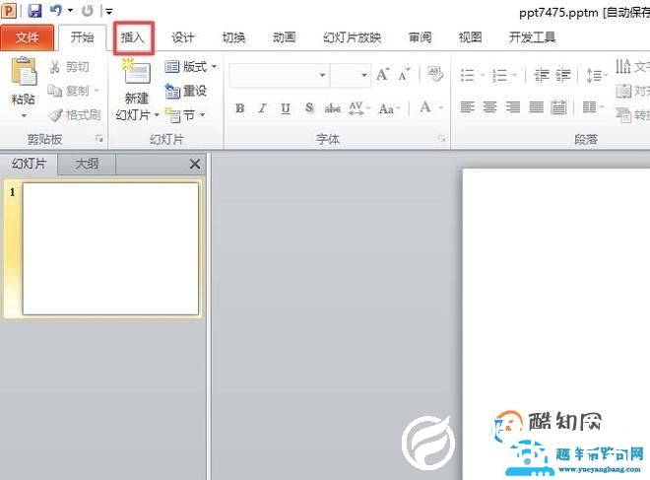Click the Decrease List Level icon
This screenshot has width=650, height=480.
(x=542, y=76)
